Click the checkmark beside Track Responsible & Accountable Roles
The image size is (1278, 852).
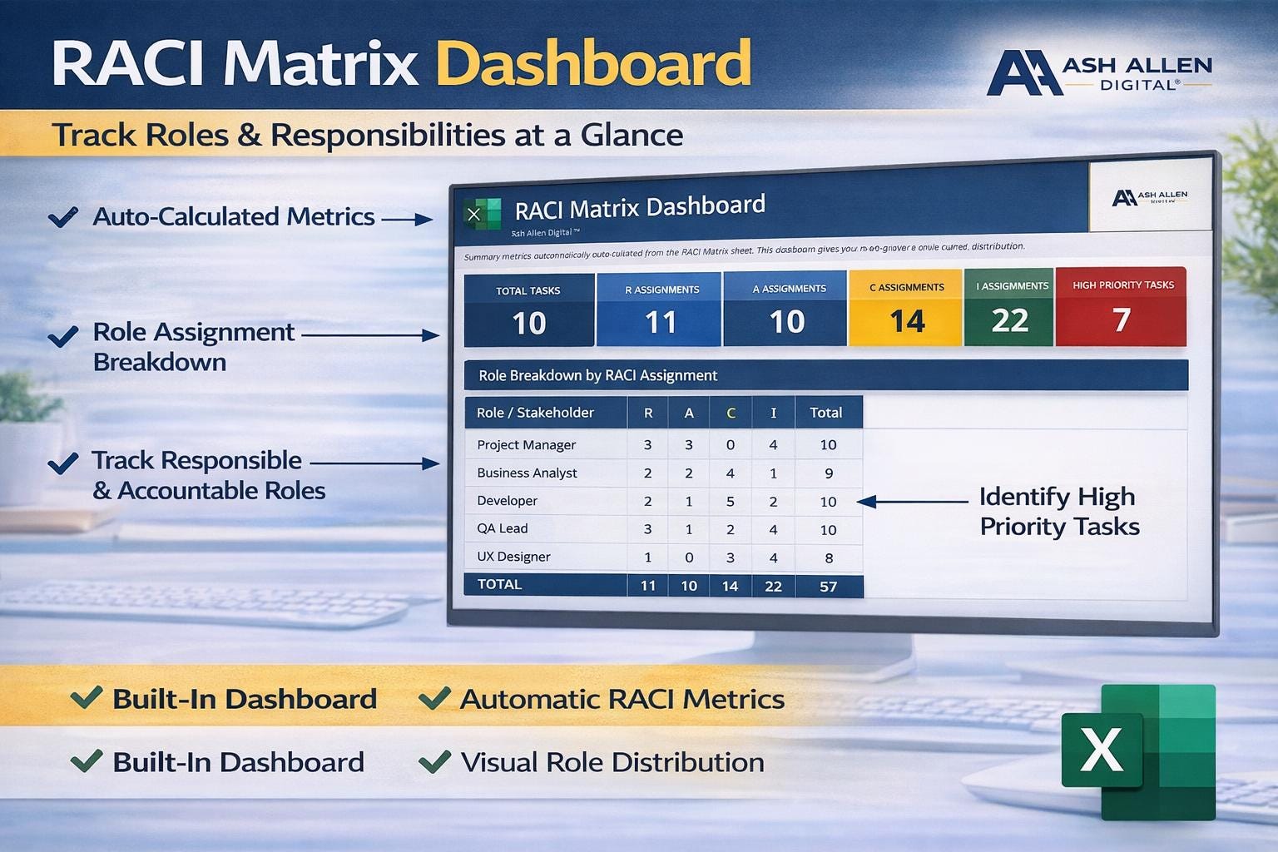tap(63, 463)
